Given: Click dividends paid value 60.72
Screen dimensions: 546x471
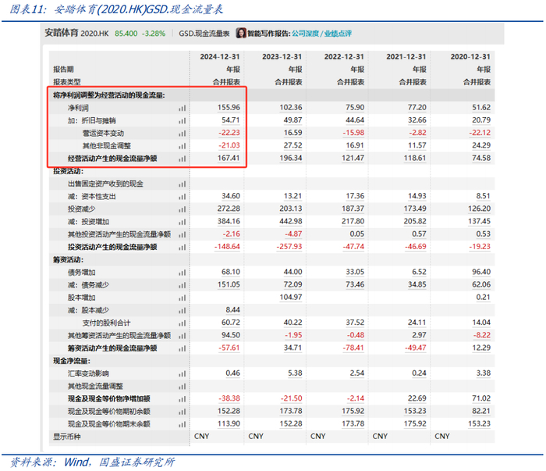Looking at the screenshot, I should point(231,323).
